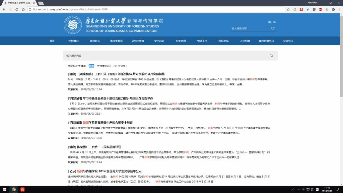
Task: Click the browser back arrow
Action: click(x=4, y=9)
